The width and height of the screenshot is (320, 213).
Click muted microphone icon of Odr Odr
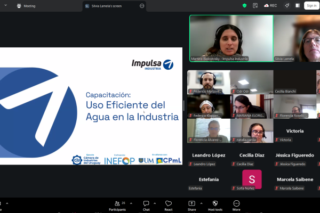click(234, 91)
